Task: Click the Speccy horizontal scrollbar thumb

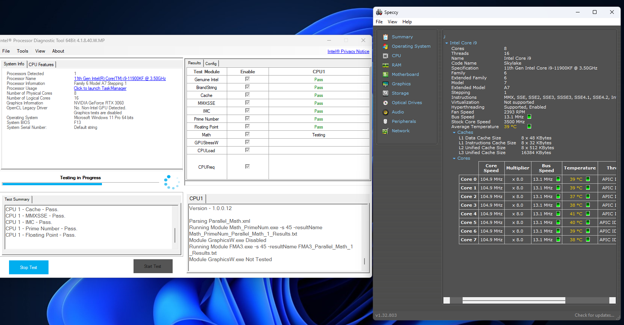Action: coord(514,300)
